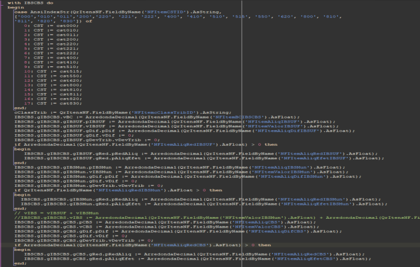Click 'IBSCBS.gIBSCBS.gCBS.gRed.pRedAliq' assignment target
This screenshot has width=420, height=267.
pyautogui.click(x=78, y=254)
